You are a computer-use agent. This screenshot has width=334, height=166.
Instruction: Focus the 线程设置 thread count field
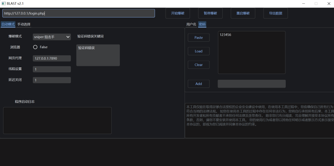point(52,69)
